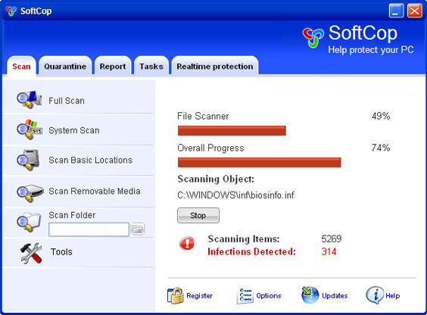427x315 pixels.
Task: Click the Overall Progress bar
Action: [288, 163]
